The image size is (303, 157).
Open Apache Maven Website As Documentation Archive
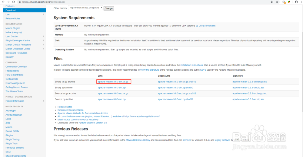pos(82,113)
